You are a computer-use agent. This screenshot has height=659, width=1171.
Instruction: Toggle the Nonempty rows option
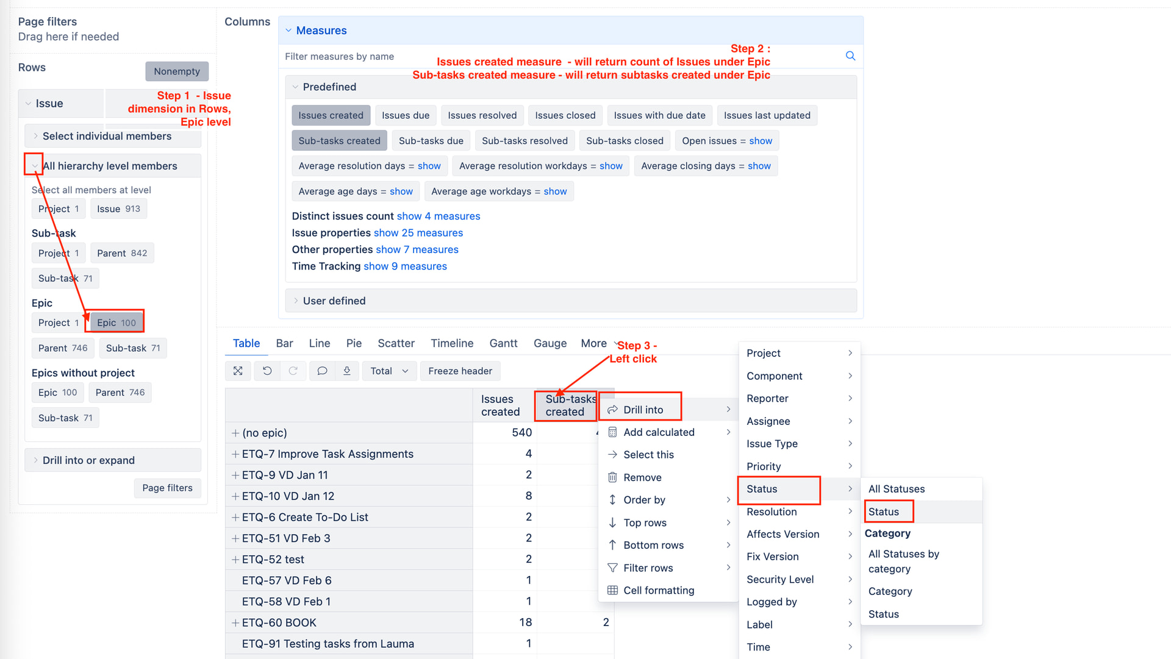pyautogui.click(x=176, y=71)
